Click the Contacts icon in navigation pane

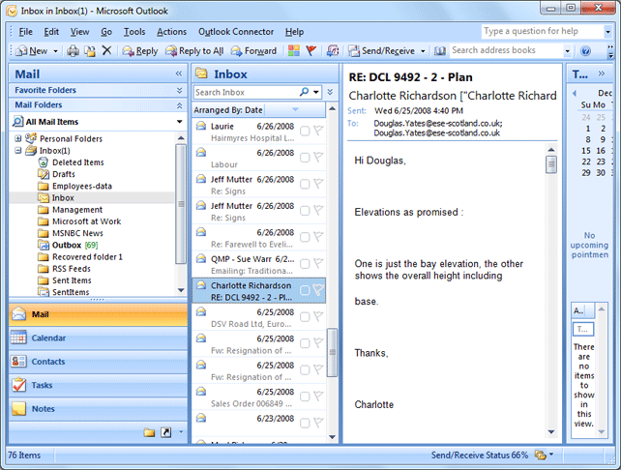click(x=18, y=361)
